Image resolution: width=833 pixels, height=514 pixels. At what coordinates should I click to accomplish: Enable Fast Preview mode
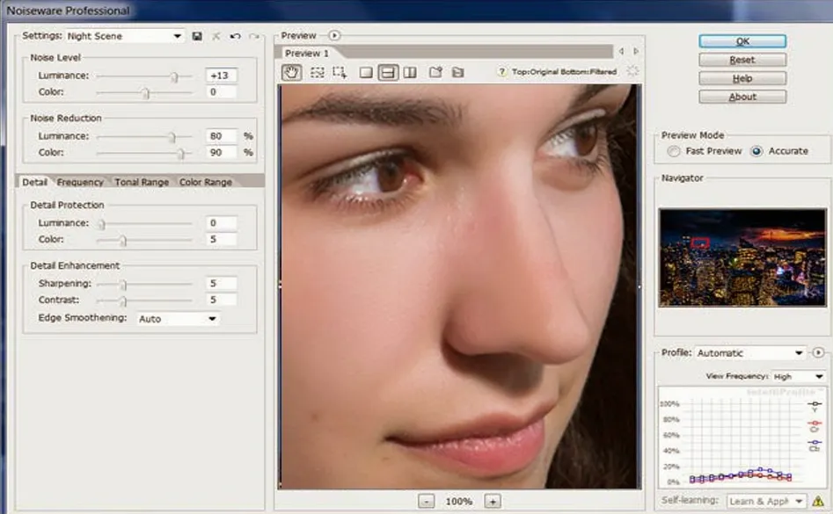click(x=674, y=151)
